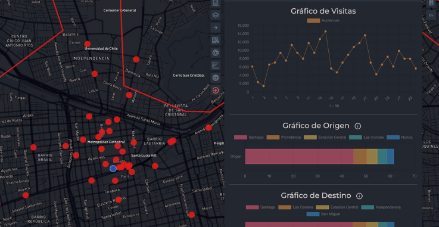The image size is (439, 227).
Task: Open the layers stack icon
Action: [215, 15]
